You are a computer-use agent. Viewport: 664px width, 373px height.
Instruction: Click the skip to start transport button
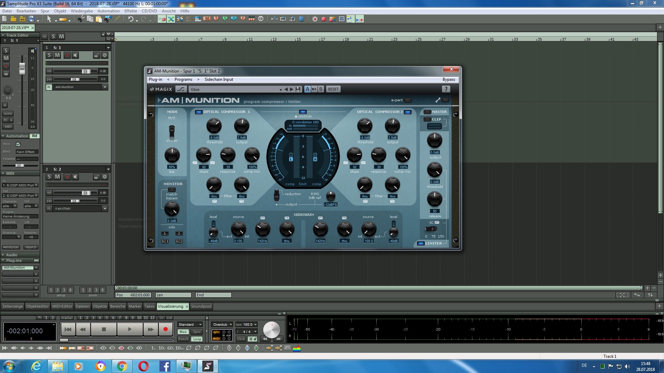68,329
